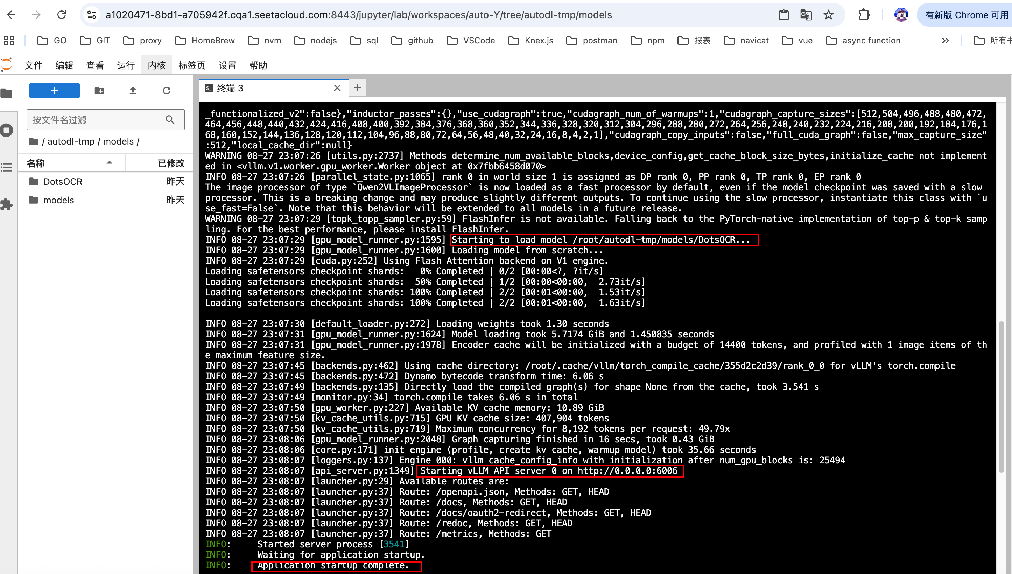Screen dimensions: 1012x574
Task: Open the extension manager sidebar icon
Action: pyautogui.click(x=7, y=204)
